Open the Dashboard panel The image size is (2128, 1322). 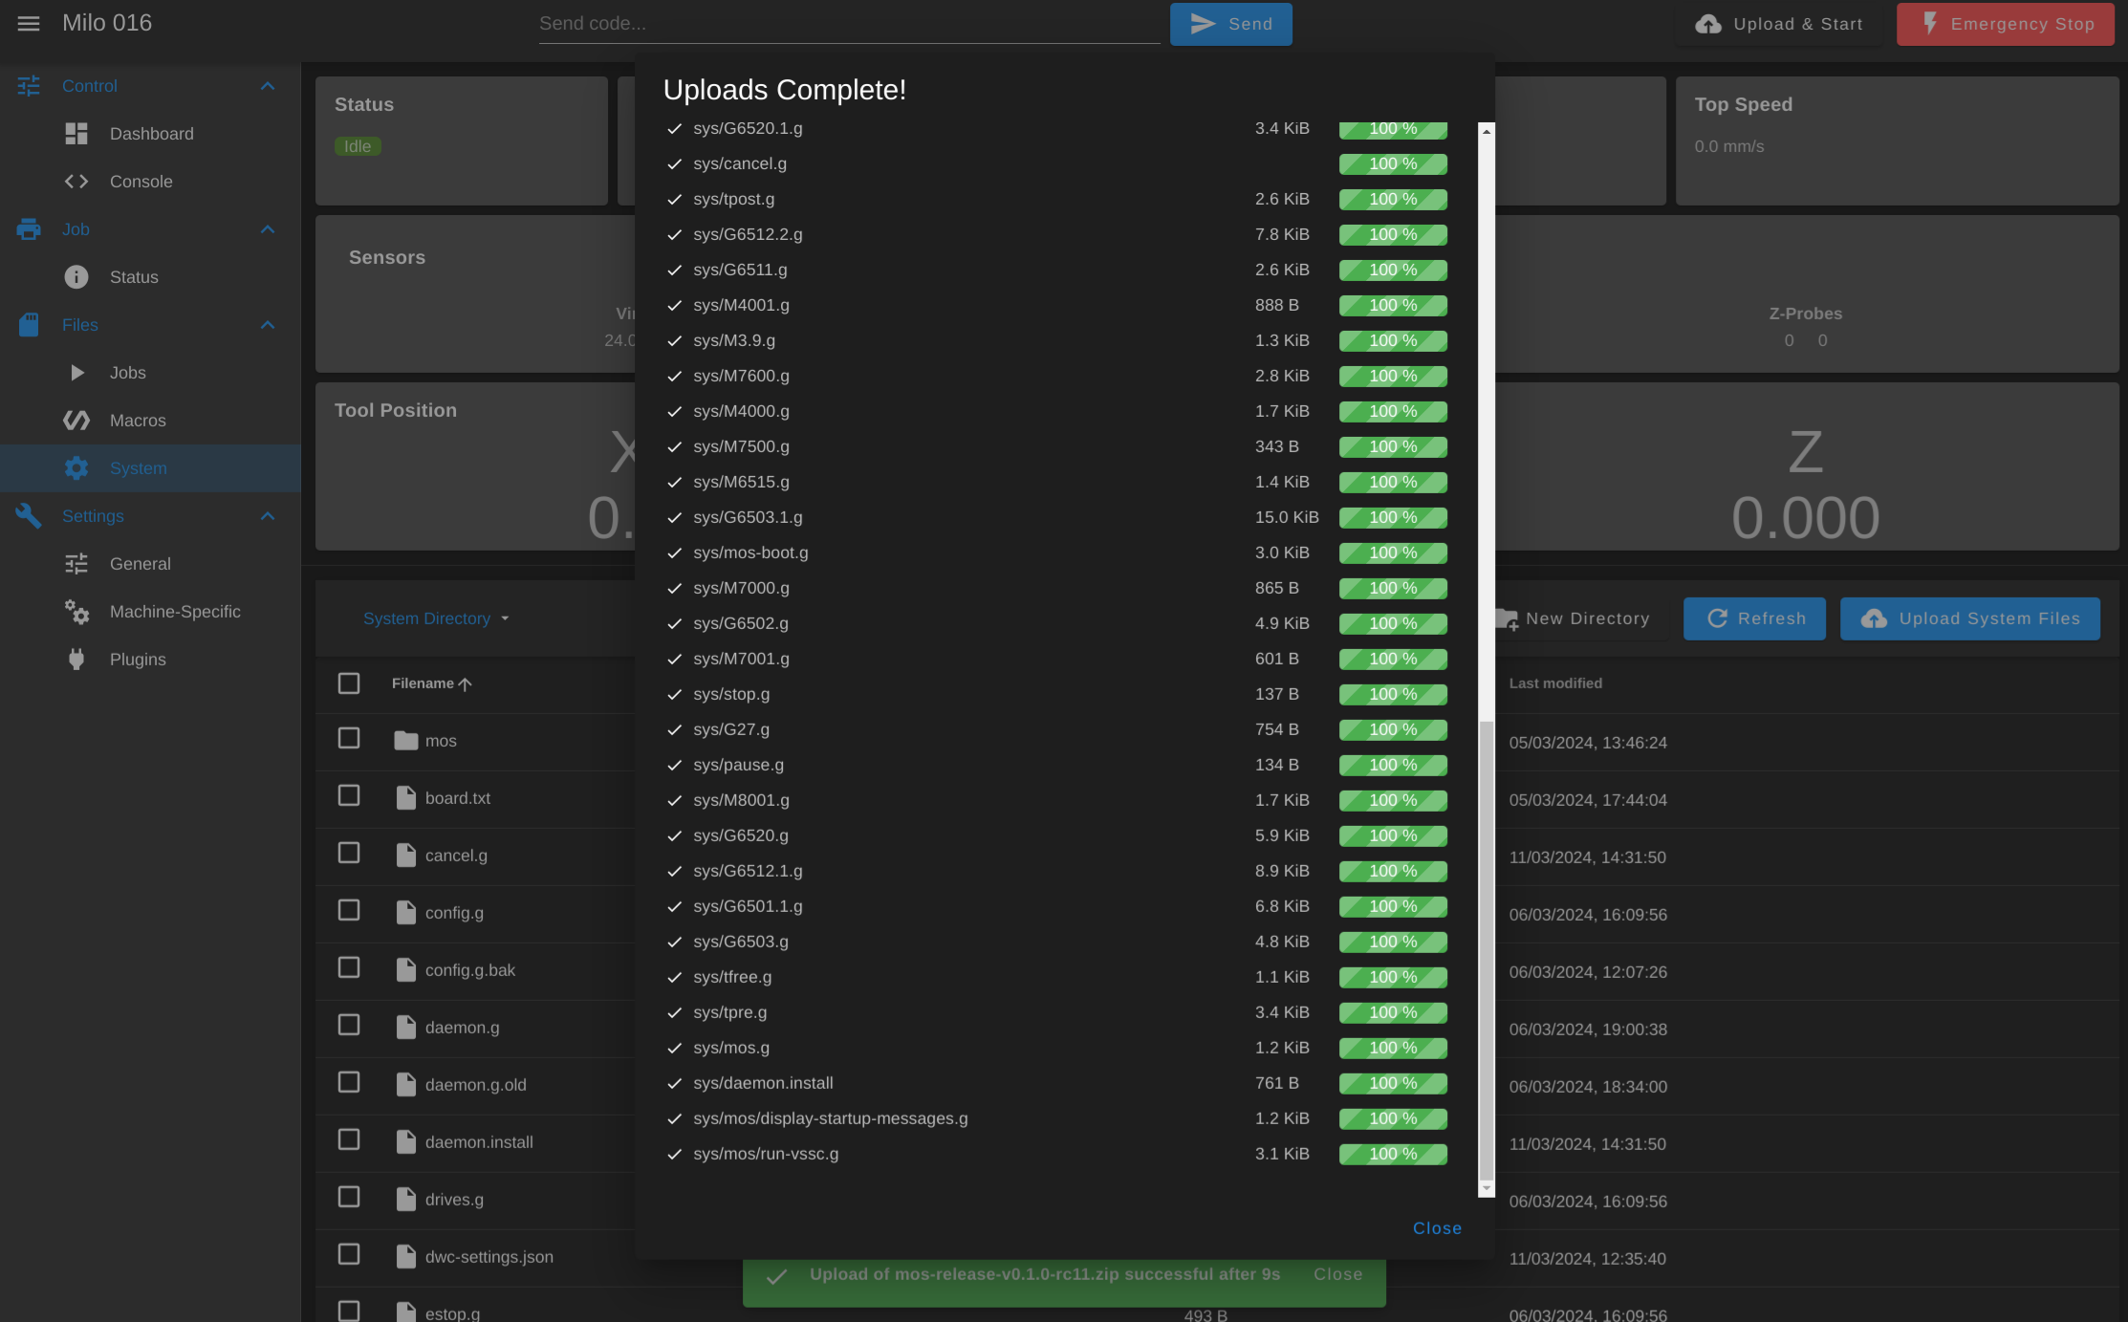(x=151, y=133)
